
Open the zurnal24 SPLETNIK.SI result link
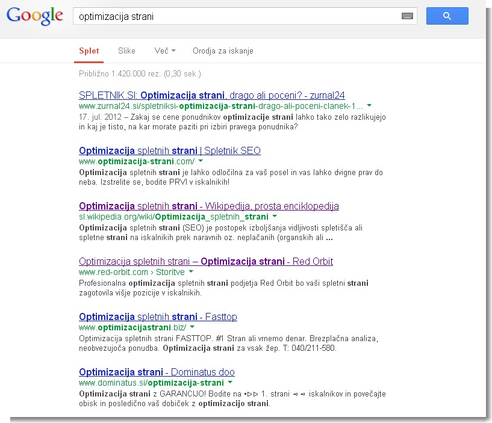pos(212,95)
